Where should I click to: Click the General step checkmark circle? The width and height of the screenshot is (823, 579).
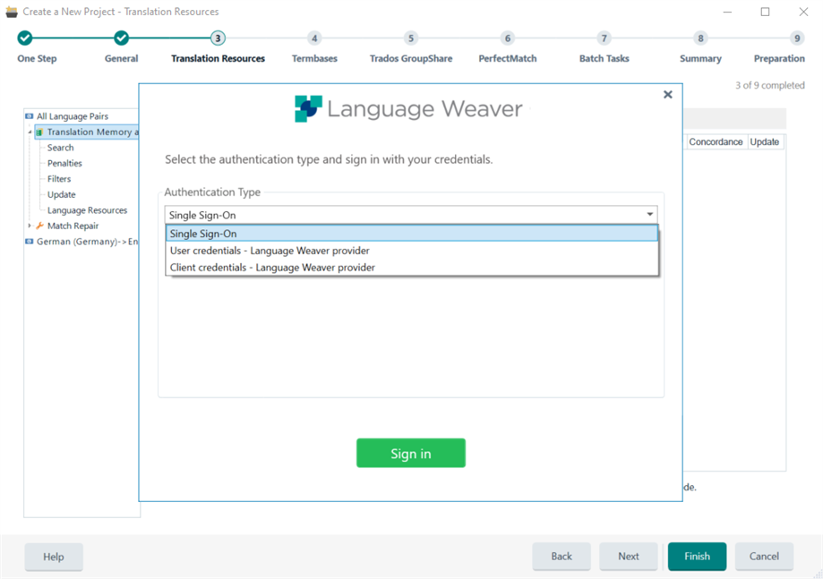pos(121,38)
